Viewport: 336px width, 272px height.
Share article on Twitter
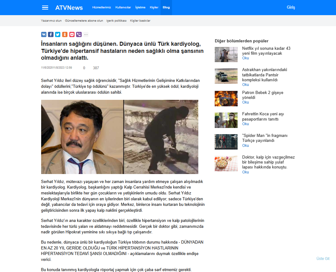[58, 35]
